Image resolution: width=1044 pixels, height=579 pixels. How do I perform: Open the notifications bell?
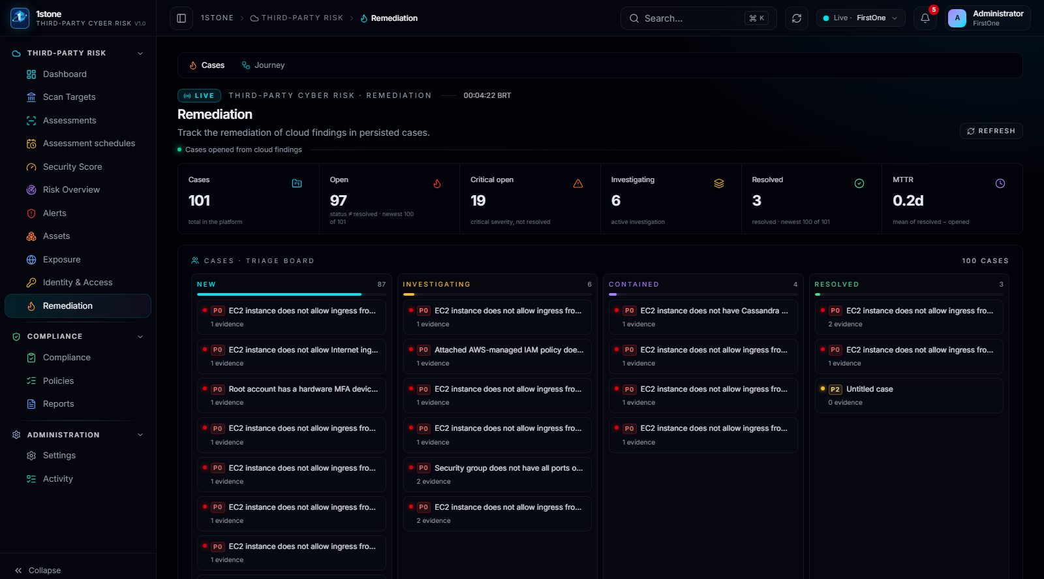(x=925, y=18)
